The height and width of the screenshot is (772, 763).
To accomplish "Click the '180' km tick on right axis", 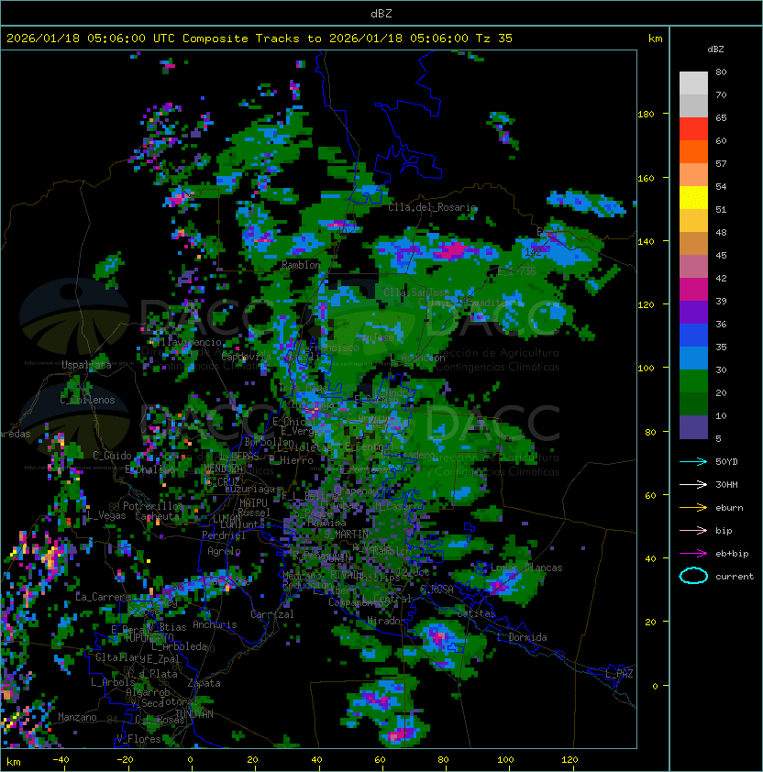I will (646, 115).
